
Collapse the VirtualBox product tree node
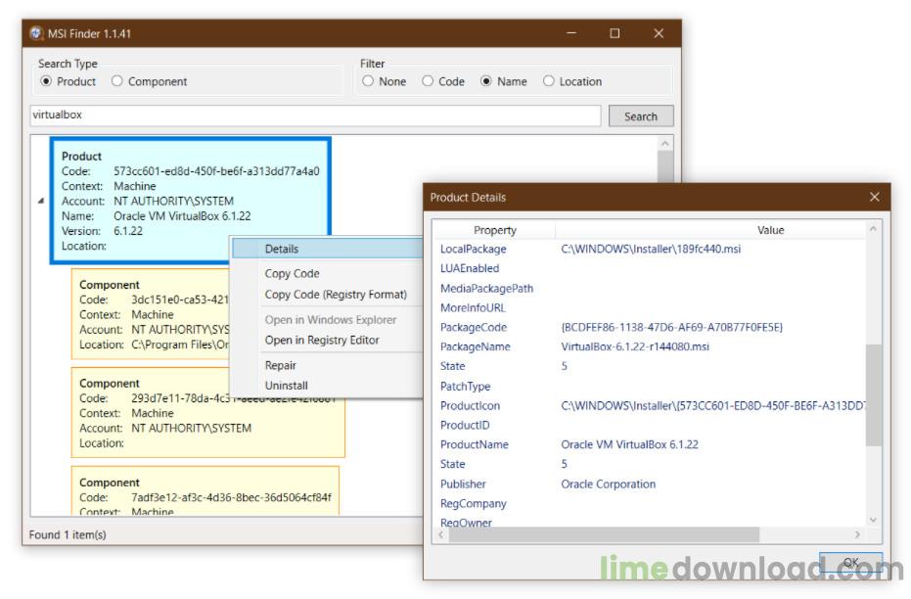40,201
